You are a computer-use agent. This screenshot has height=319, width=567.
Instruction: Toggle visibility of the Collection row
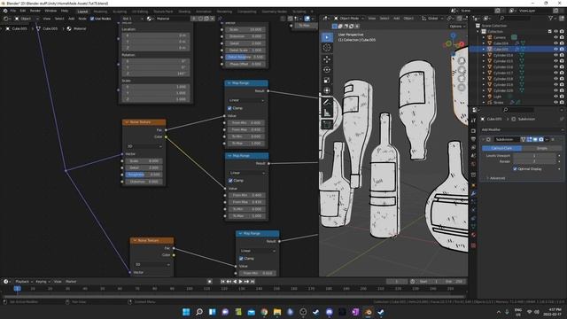coord(555,32)
